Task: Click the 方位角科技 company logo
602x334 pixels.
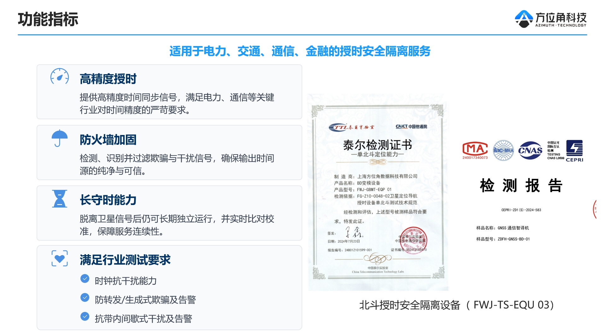Action: (551, 19)
